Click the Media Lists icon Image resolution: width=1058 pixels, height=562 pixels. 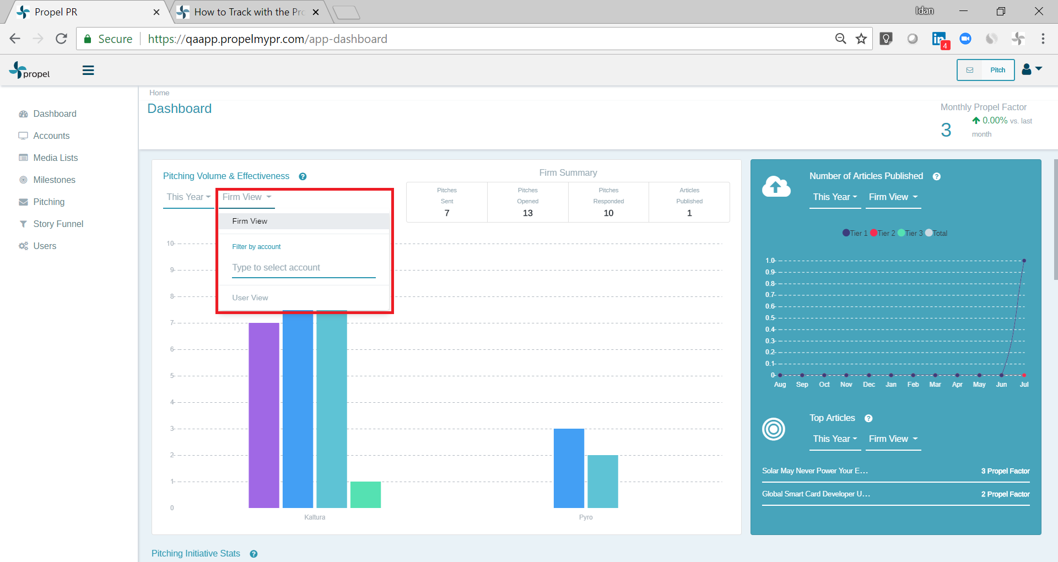[x=23, y=158]
